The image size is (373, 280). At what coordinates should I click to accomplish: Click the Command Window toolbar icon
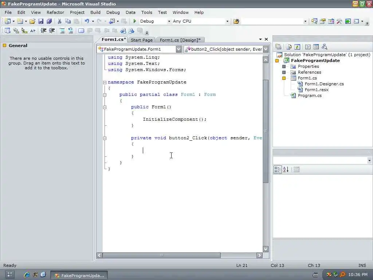[356, 21]
